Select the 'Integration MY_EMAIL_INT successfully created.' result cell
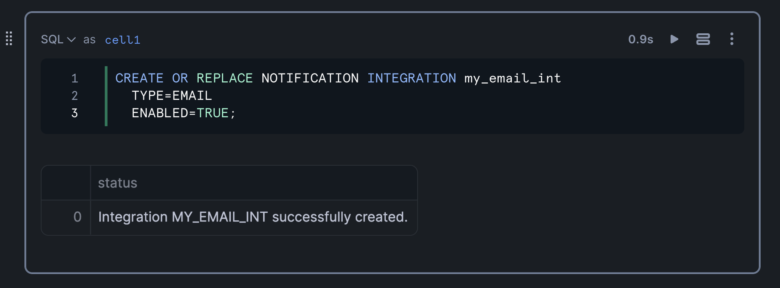 point(253,217)
